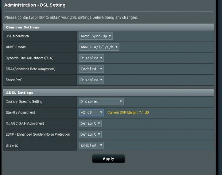
Task: Click the ADSL Settings section header
Action: tap(20, 93)
